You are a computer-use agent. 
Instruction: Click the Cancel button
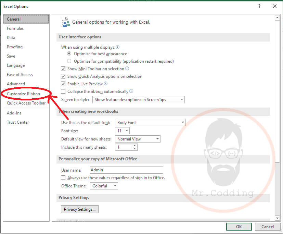(x=268, y=226)
